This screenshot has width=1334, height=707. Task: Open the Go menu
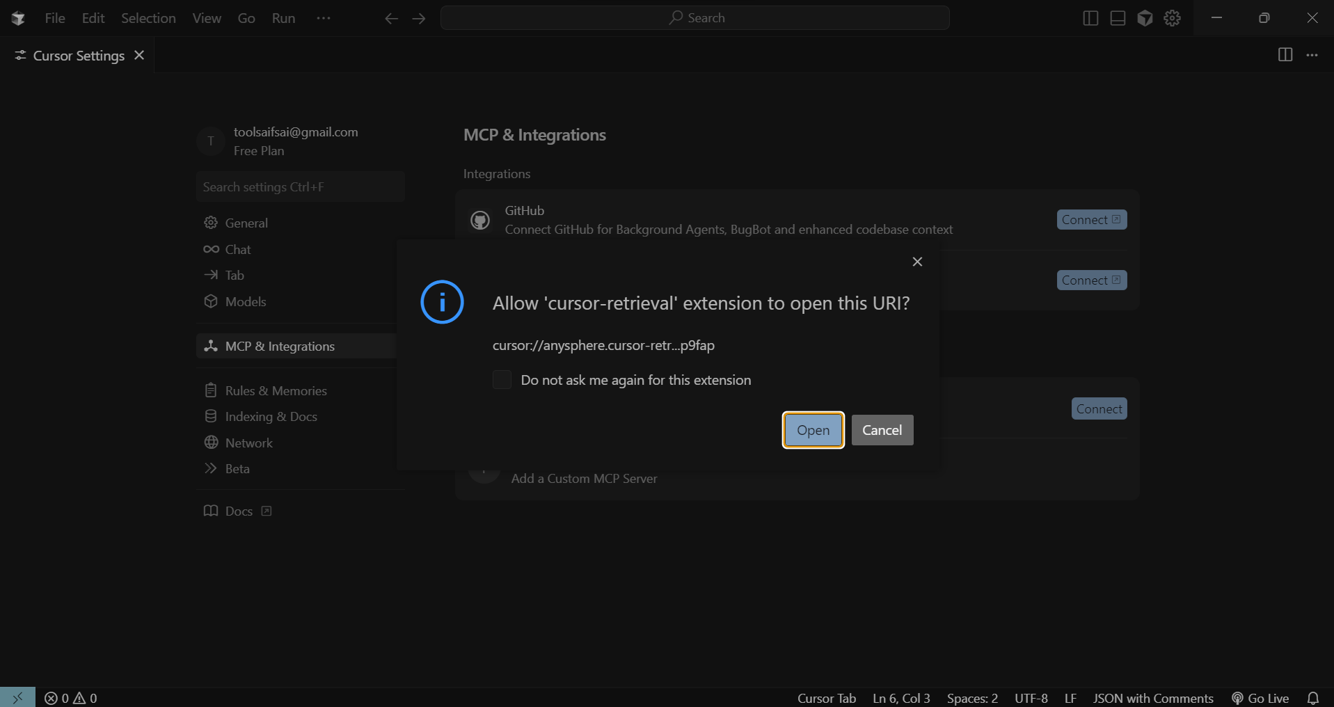[246, 18]
